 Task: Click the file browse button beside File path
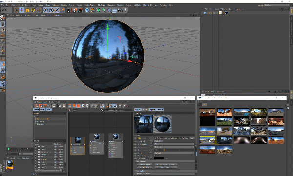pos(192,138)
